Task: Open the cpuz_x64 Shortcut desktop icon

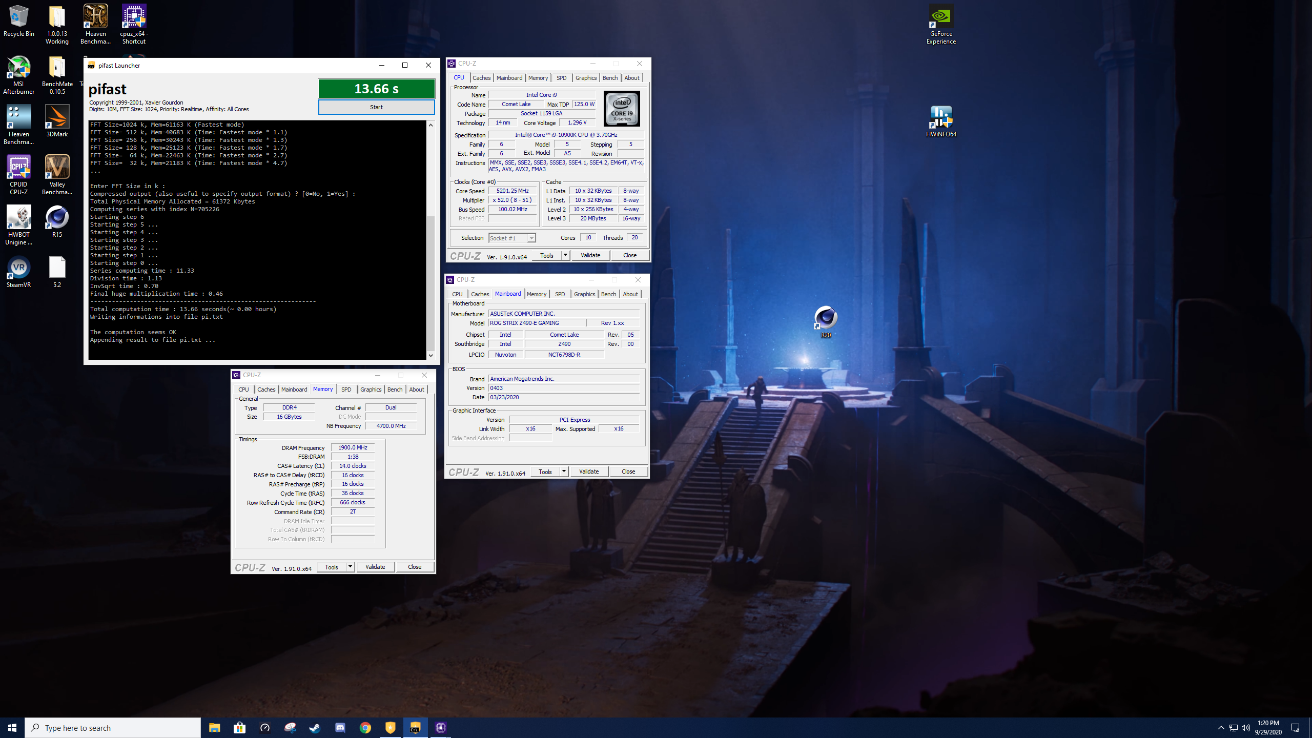Action: click(x=134, y=25)
